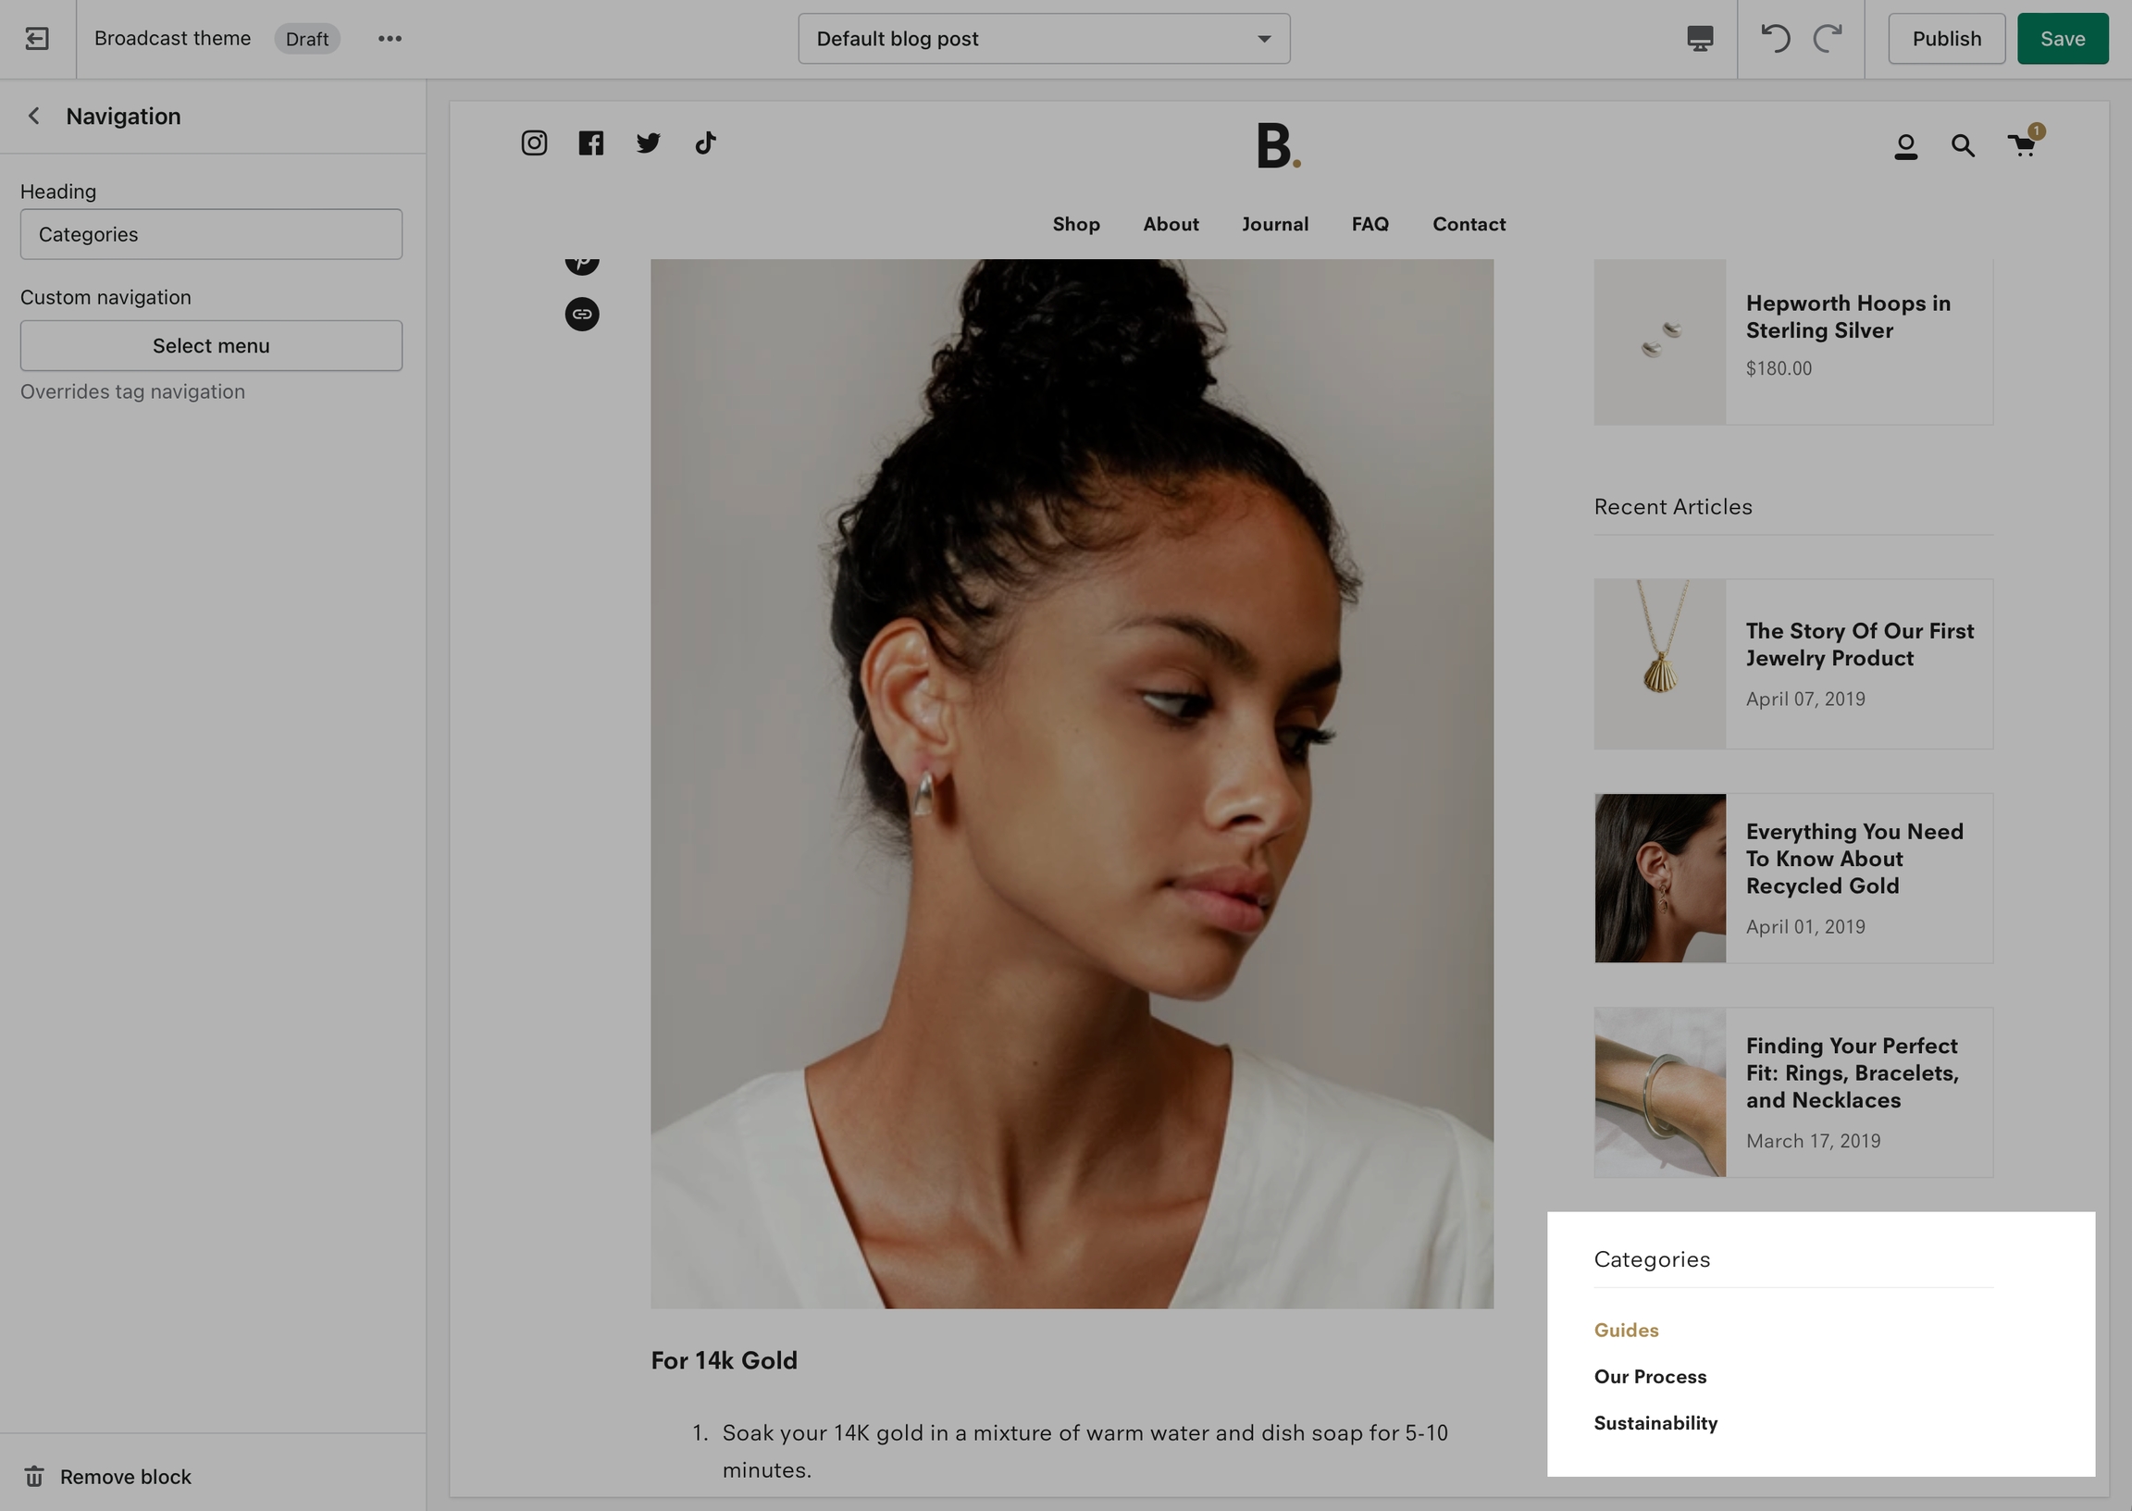This screenshot has height=1511, width=2132.
Task: Open the Default blog post template dropdown
Action: pyautogui.click(x=1044, y=39)
